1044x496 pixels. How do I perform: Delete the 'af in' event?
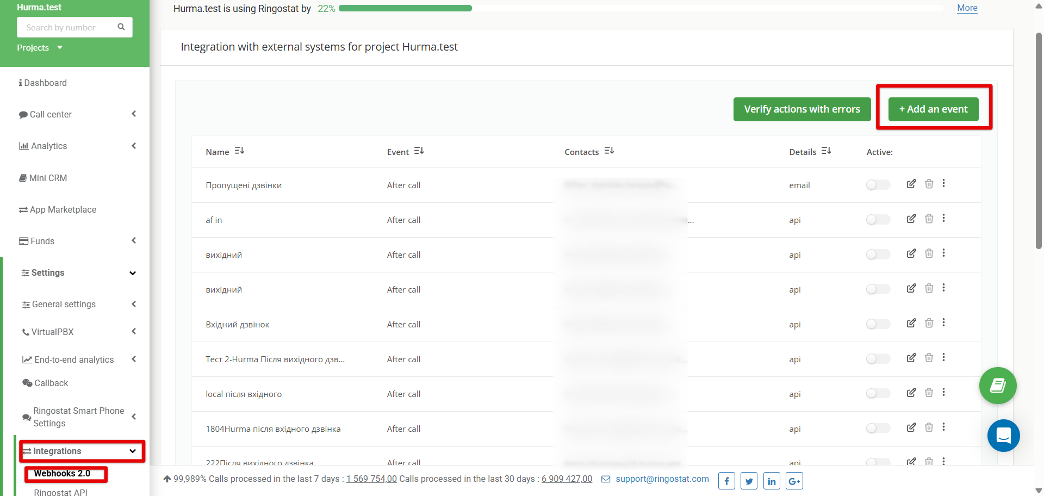pos(929,219)
